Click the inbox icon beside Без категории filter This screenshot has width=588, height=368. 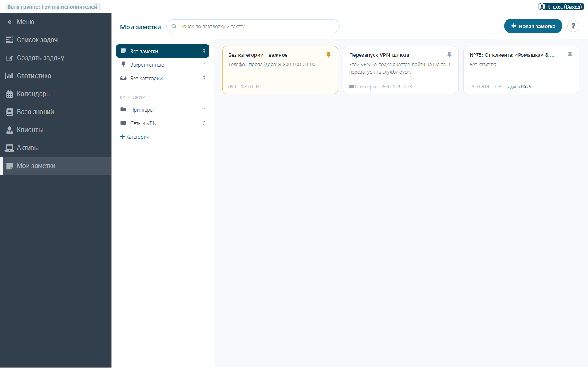(x=123, y=78)
